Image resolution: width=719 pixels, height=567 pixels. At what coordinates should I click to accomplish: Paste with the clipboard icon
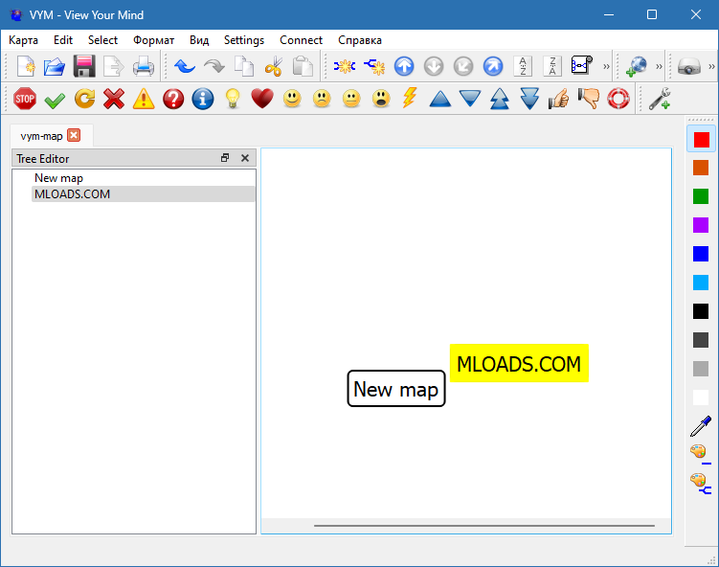coord(303,66)
